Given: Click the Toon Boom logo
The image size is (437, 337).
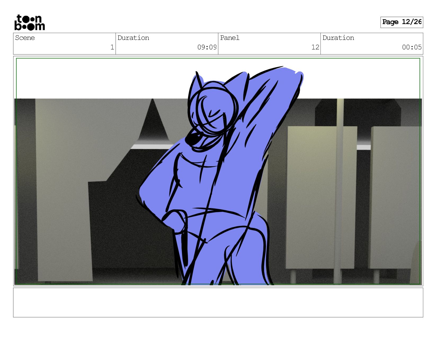Looking at the screenshot, I should pyautogui.click(x=29, y=22).
